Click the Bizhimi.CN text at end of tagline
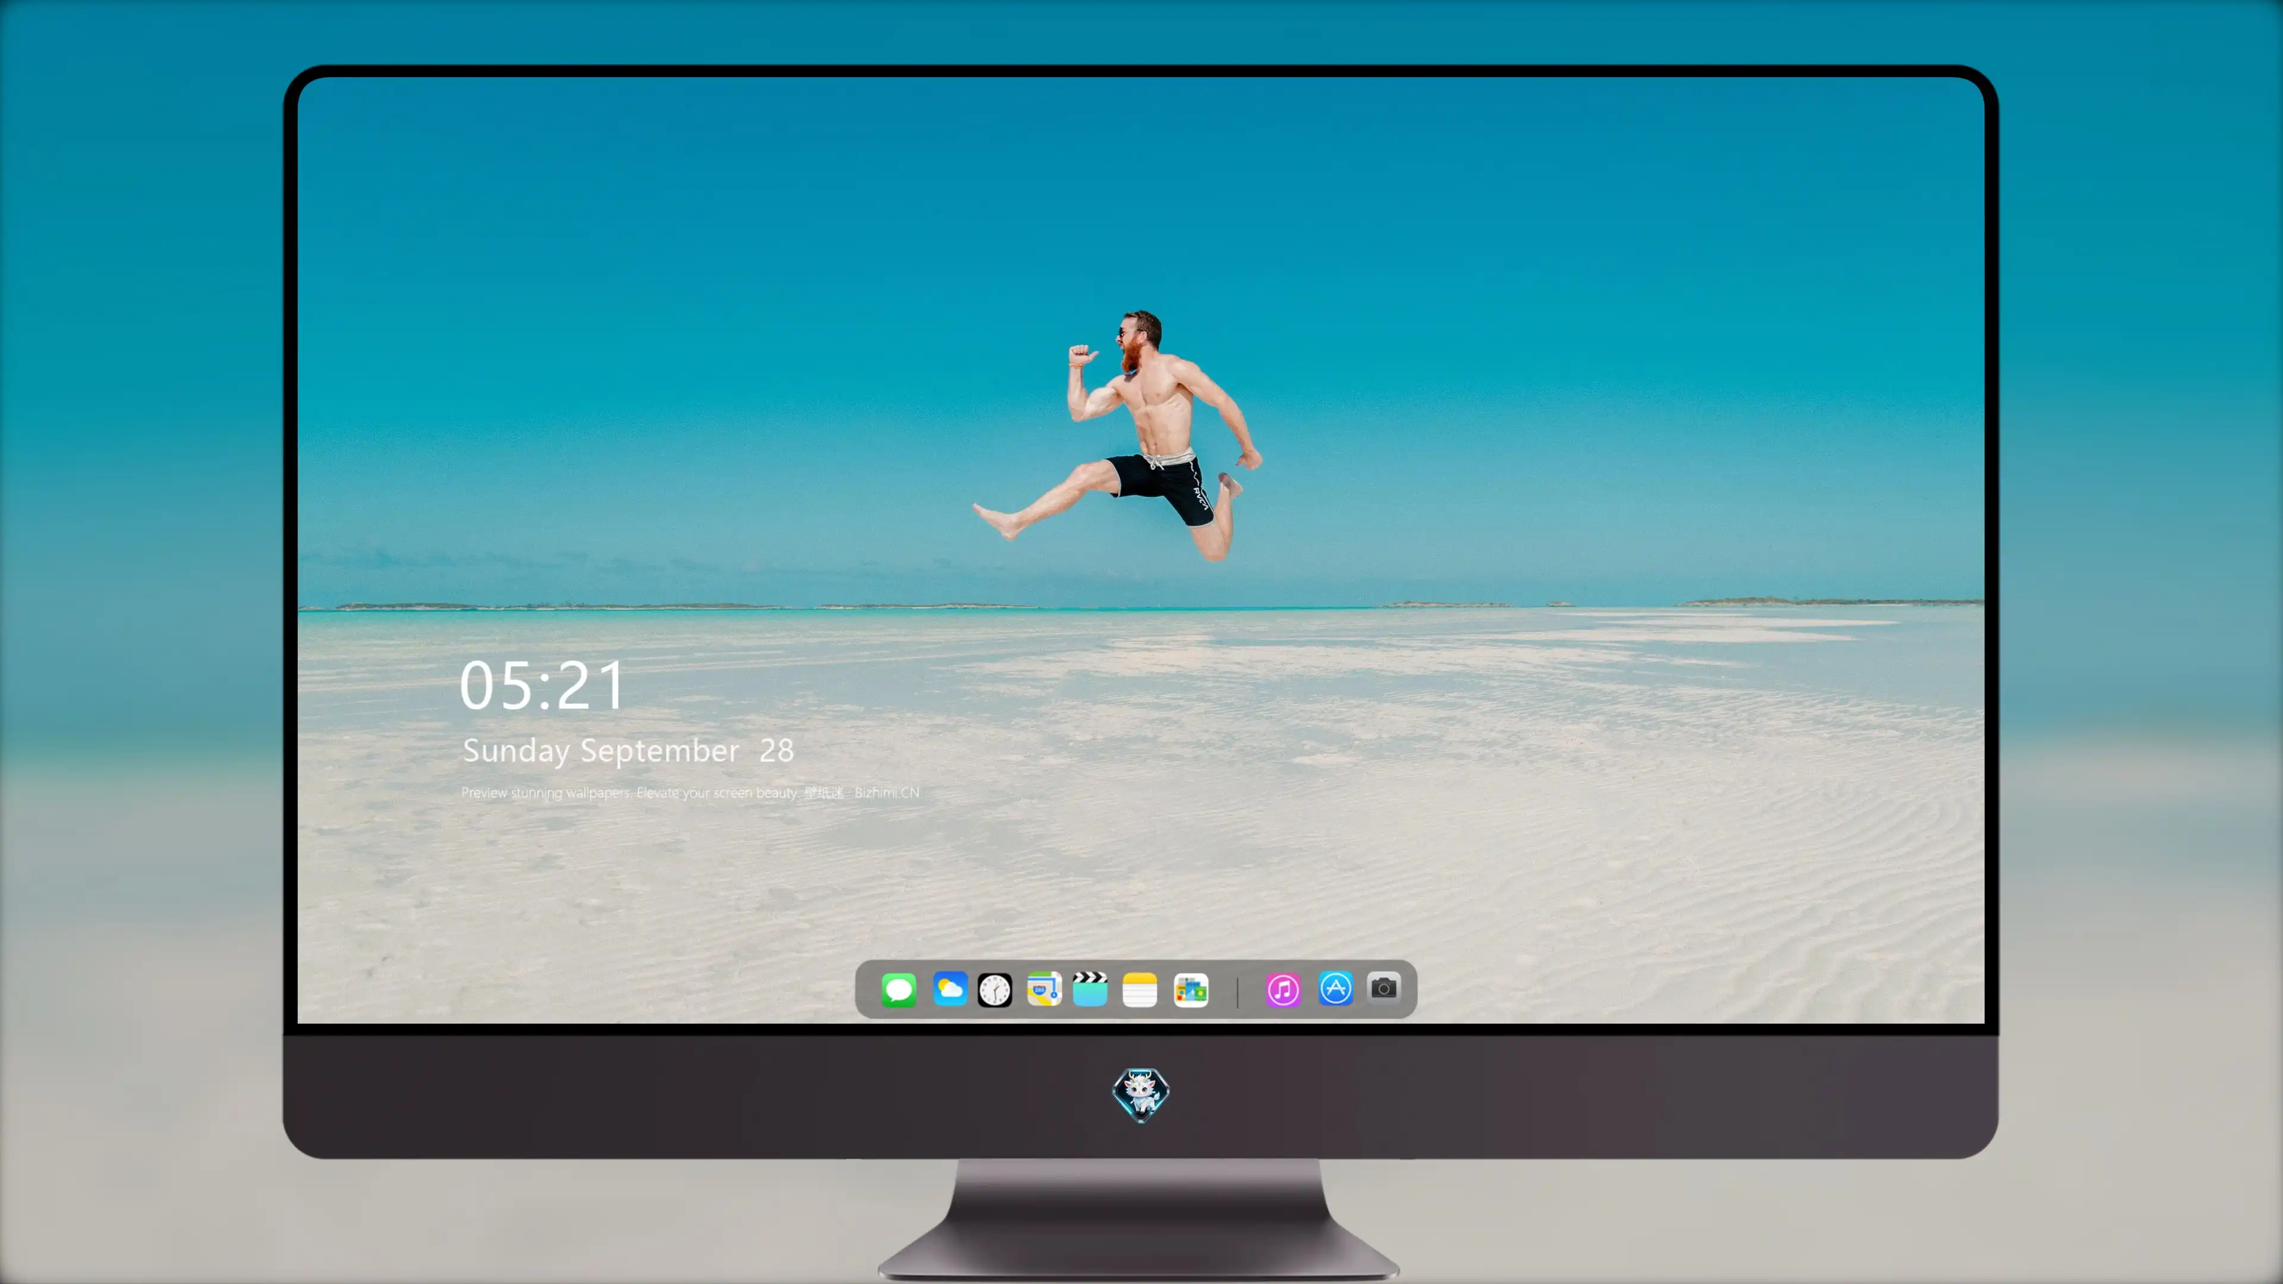Screen dimensions: 2283x1284 tap(886, 792)
